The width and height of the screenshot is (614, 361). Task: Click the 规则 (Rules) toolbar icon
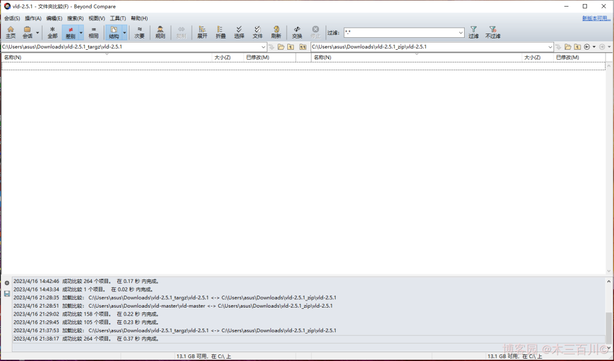click(160, 32)
